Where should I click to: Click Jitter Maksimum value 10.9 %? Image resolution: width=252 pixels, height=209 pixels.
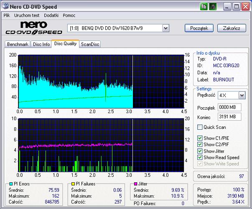click(x=178, y=196)
